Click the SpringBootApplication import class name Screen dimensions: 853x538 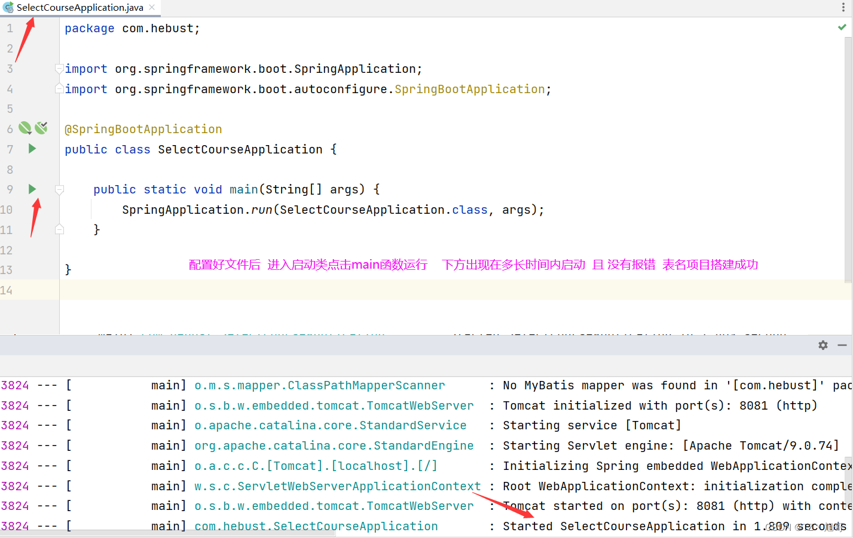tap(470, 89)
